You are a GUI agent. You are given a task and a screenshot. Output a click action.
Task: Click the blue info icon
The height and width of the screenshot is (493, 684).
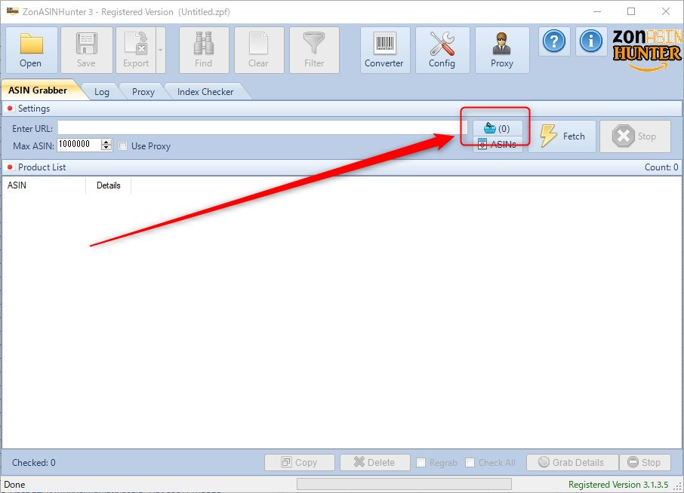coord(590,41)
